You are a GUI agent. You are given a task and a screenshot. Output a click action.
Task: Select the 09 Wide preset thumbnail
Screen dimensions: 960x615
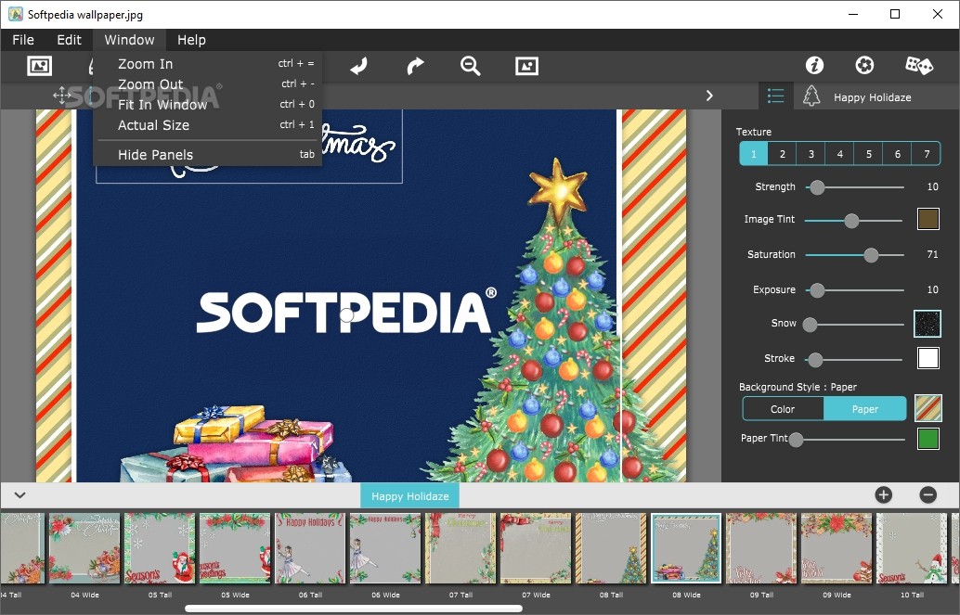click(x=837, y=548)
